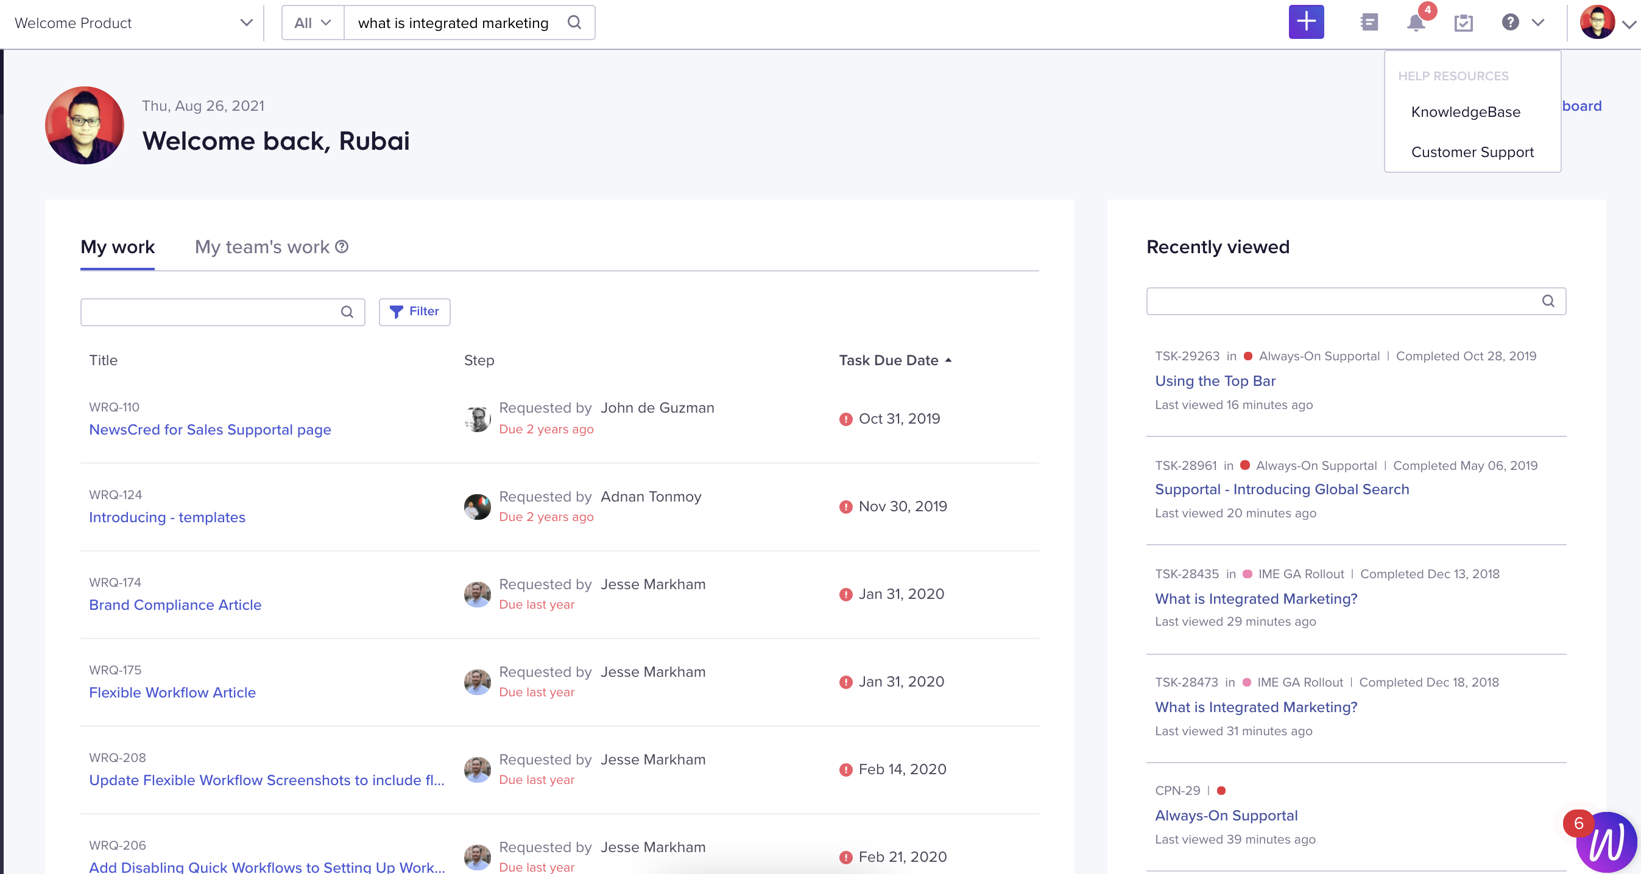Screen dimensions: 1641x874
Task: Click pink campaign dot in TSK-28435 row
Action: pos(1248,574)
